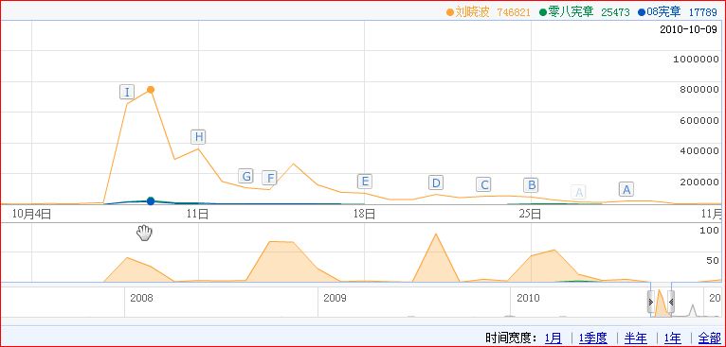Click right handle of timeline range slider

670,302
